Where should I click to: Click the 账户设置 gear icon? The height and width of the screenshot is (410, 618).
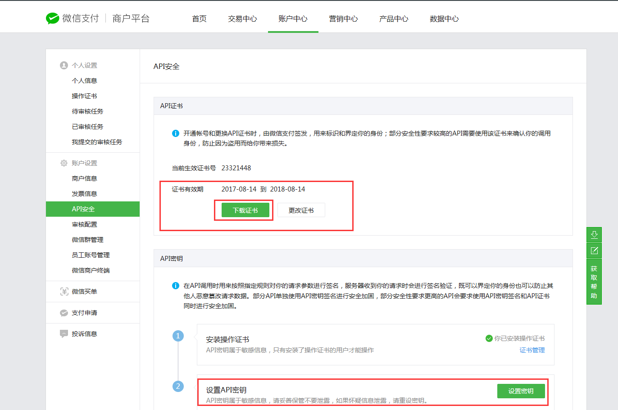(64, 163)
